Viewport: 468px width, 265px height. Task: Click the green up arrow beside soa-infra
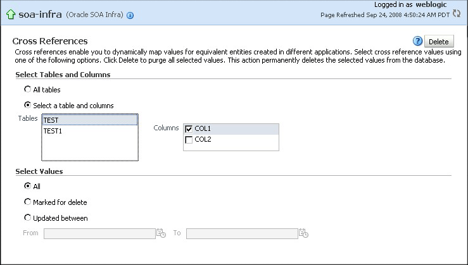tap(11, 15)
